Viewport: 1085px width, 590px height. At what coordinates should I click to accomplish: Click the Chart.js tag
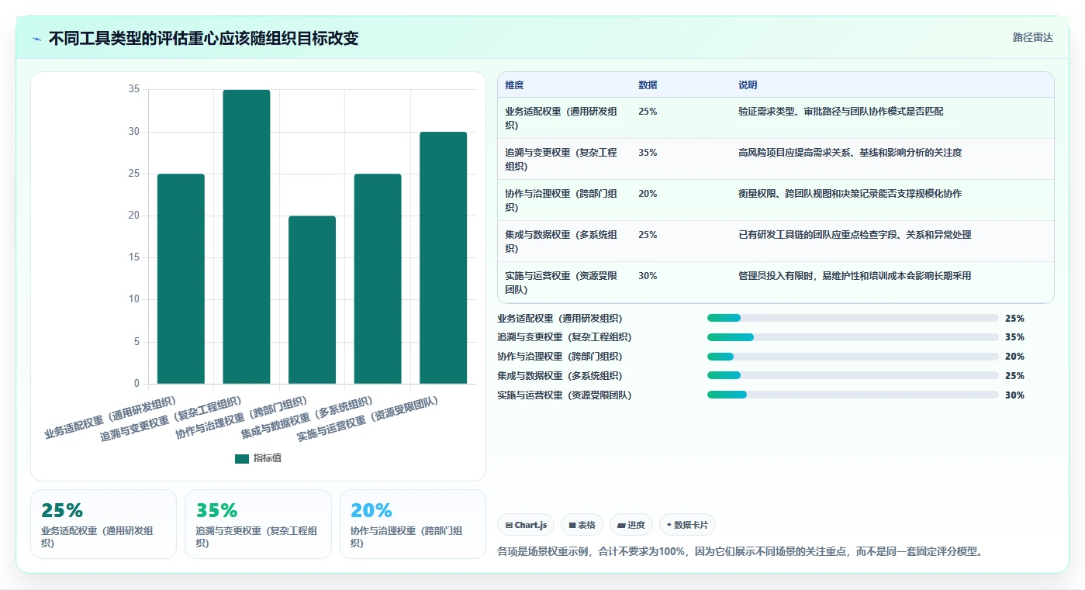526,525
